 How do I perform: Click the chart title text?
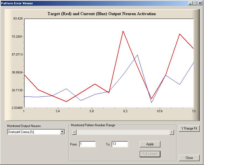click(x=102, y=14)
